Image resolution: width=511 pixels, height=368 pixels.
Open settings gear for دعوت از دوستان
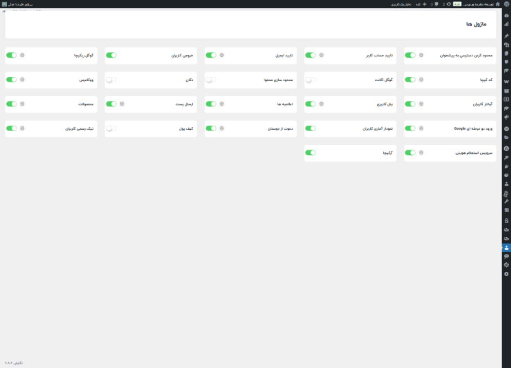[x=222, y=128]
